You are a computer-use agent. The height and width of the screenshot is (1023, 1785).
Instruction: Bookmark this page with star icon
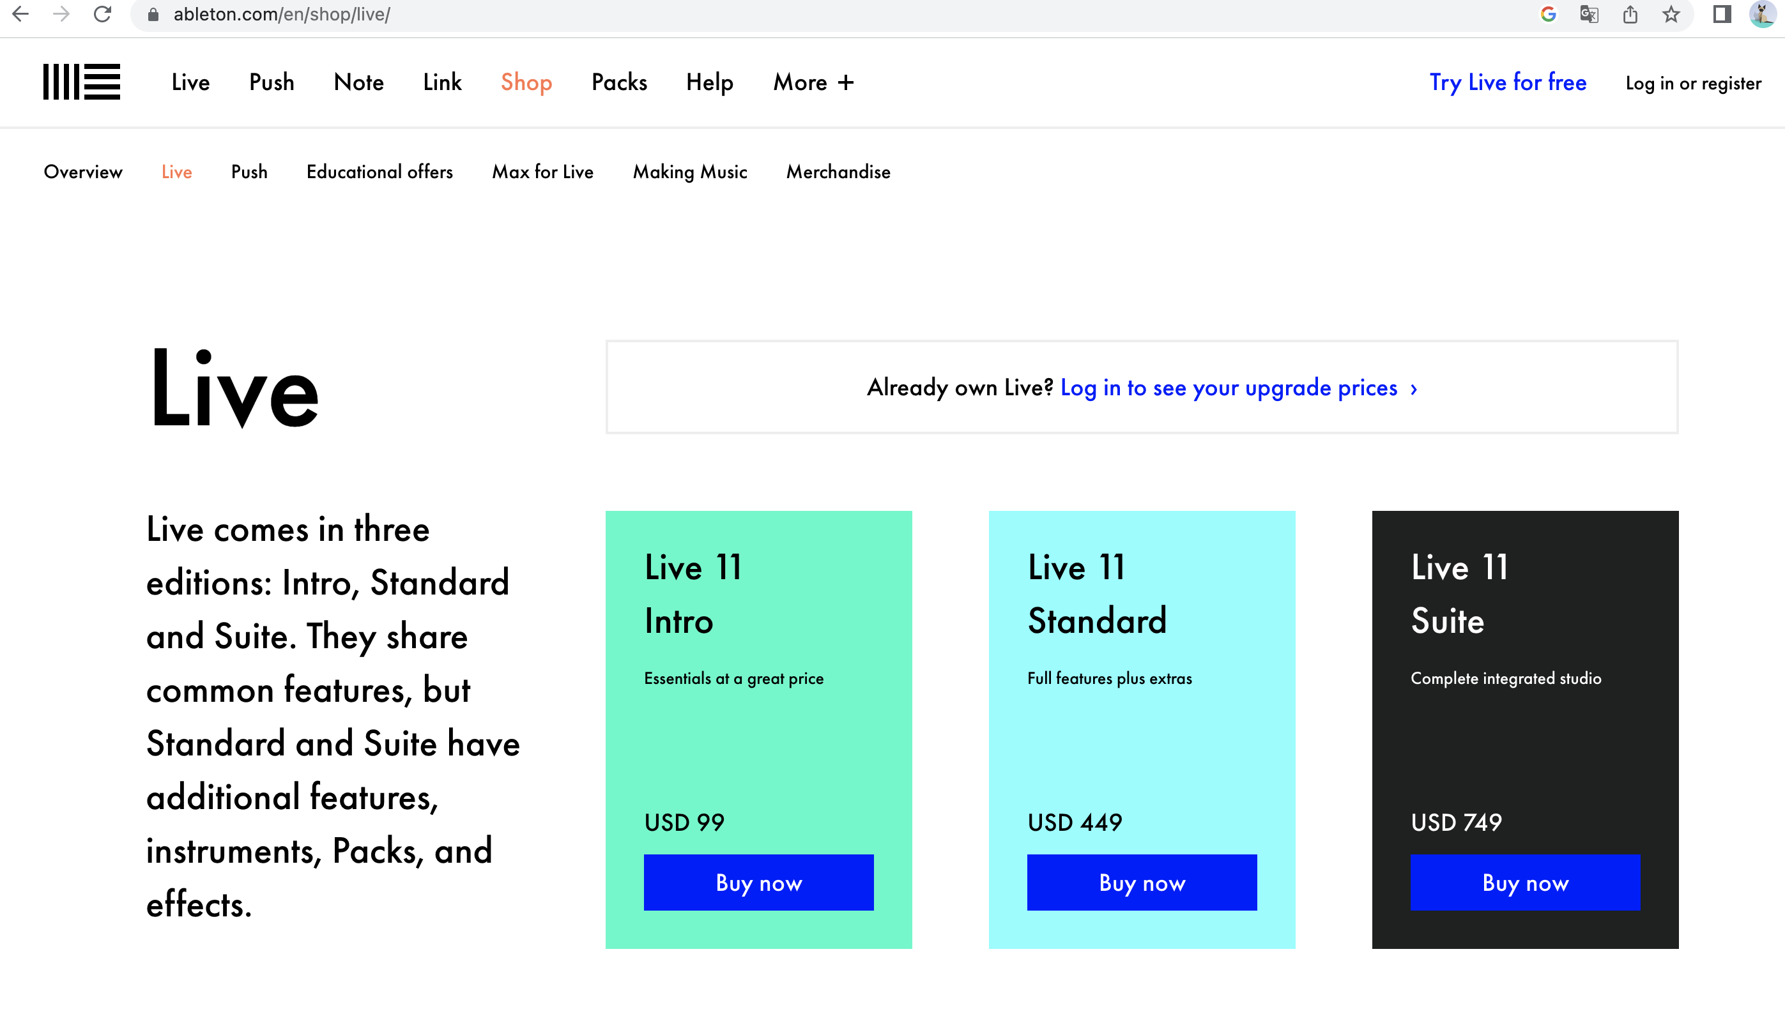point(1671,15)
